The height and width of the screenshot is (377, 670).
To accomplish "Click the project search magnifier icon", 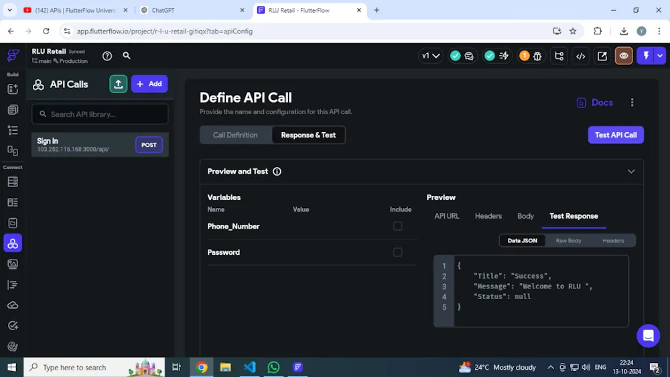I will 127,56.
